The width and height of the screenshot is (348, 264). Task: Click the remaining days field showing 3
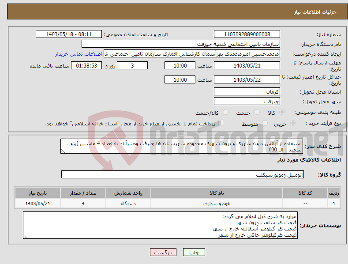[x=132, y=65]
